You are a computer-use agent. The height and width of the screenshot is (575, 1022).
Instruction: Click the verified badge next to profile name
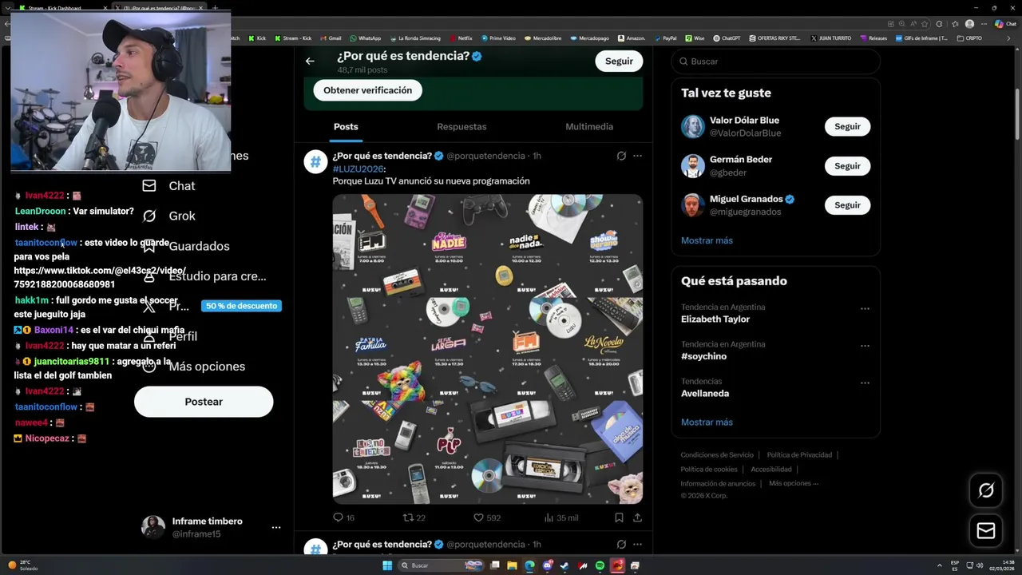[x=477, y=56]
